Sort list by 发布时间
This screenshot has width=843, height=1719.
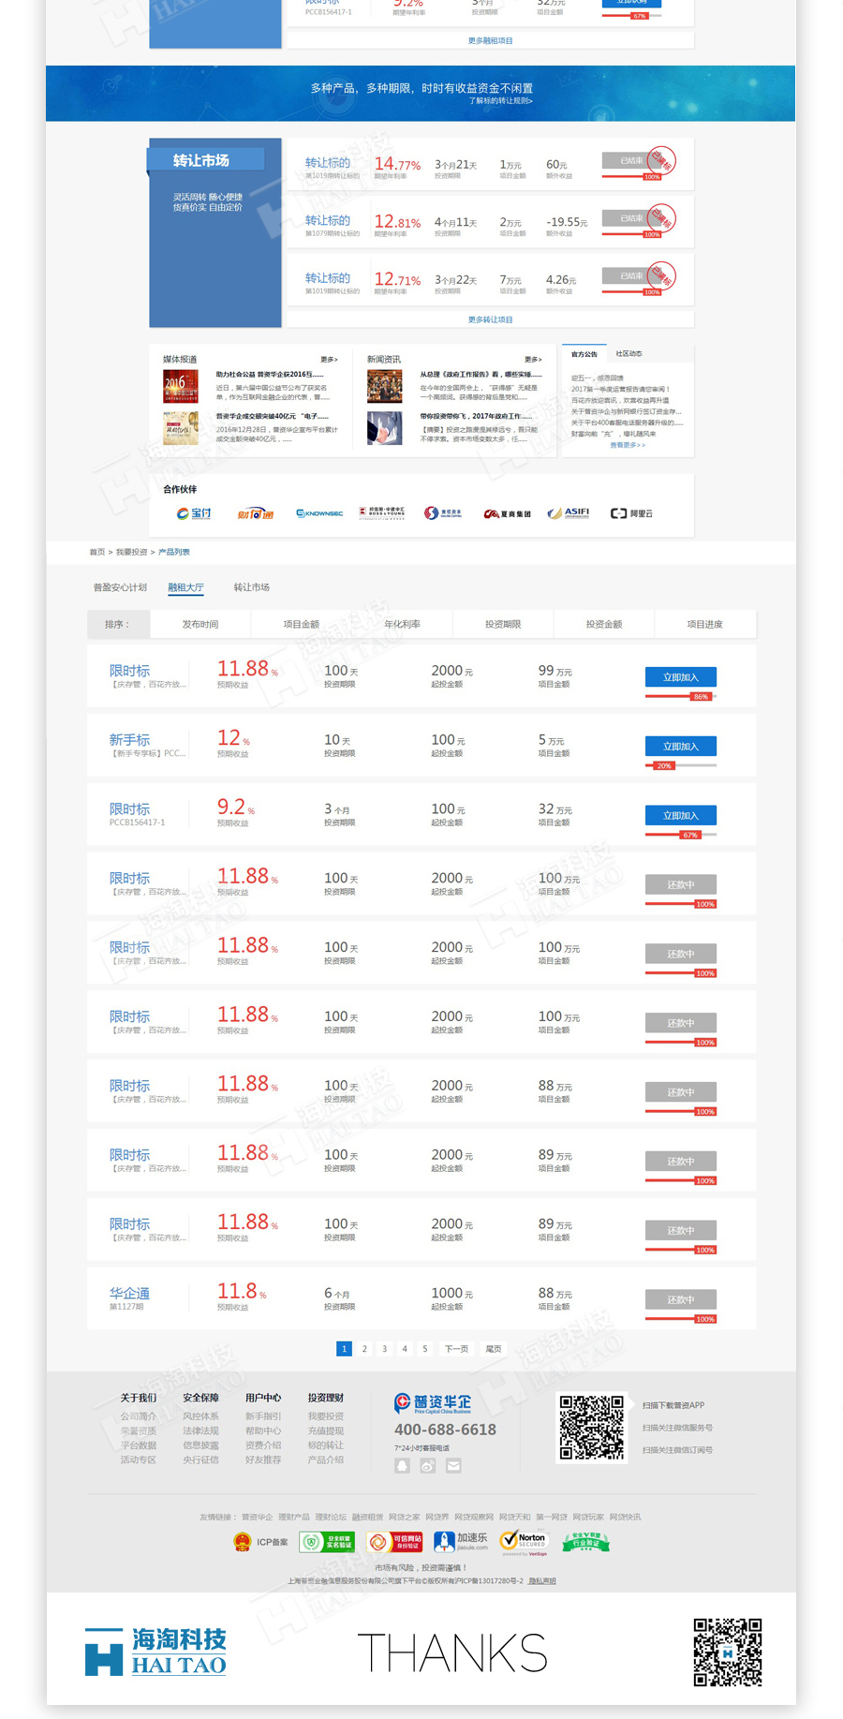(x=200, y=624)
